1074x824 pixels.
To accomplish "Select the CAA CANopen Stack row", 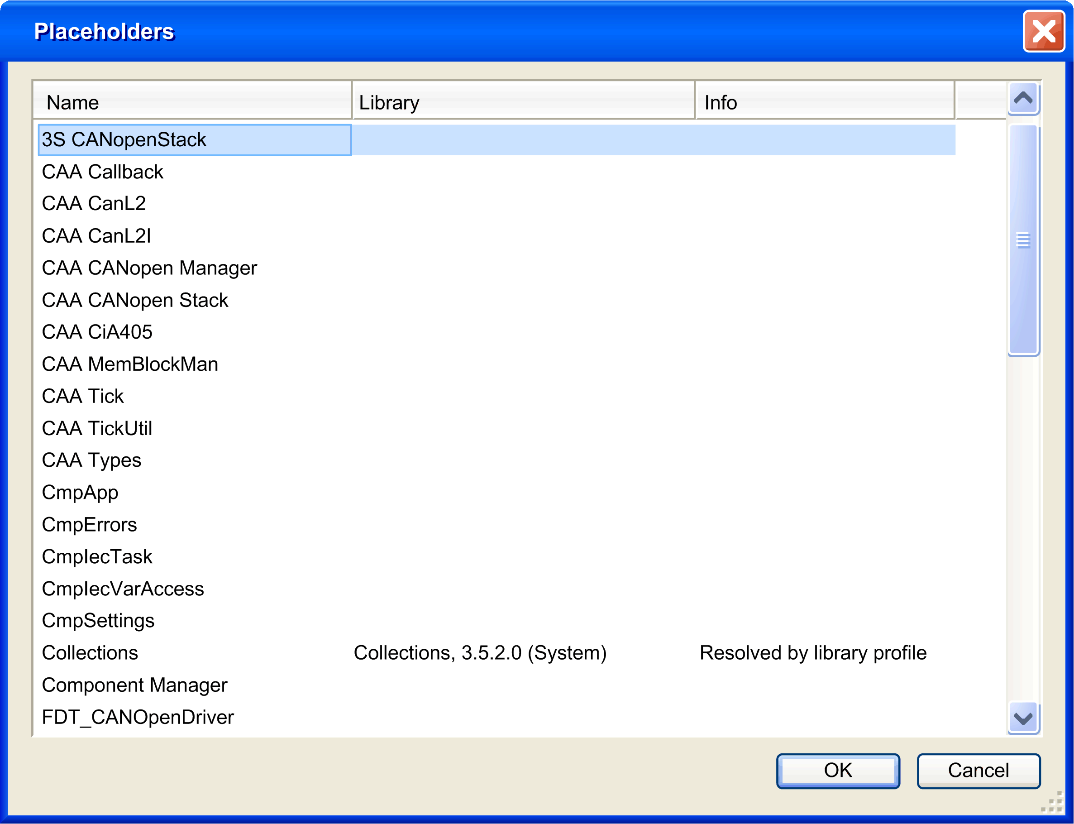I will [x=496, y=300].
